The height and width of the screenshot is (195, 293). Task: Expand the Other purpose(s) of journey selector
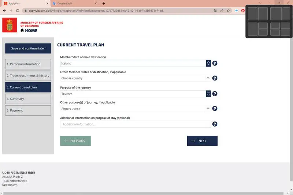pos(208,108)
